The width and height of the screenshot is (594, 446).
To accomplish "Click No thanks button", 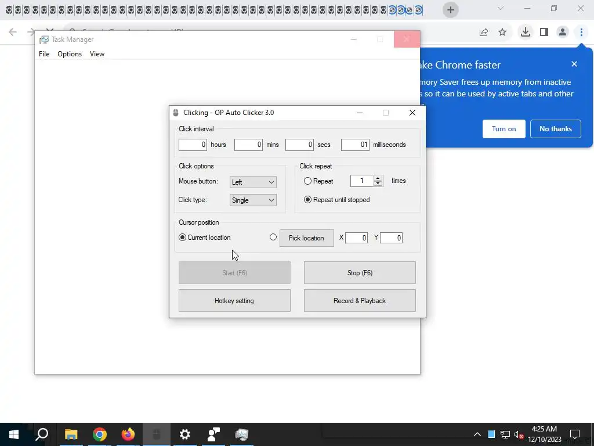I will (555, 129).
